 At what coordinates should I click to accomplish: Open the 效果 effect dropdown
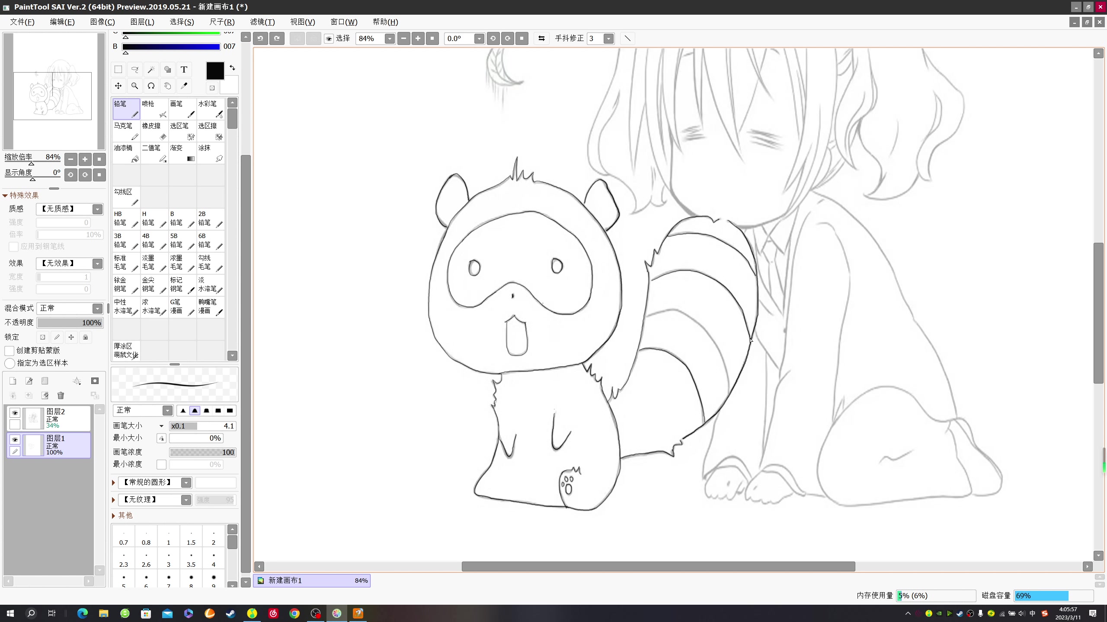tap(98, 263)
